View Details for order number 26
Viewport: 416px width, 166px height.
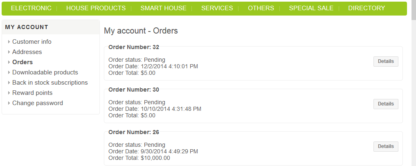click(x=385, y=146)
